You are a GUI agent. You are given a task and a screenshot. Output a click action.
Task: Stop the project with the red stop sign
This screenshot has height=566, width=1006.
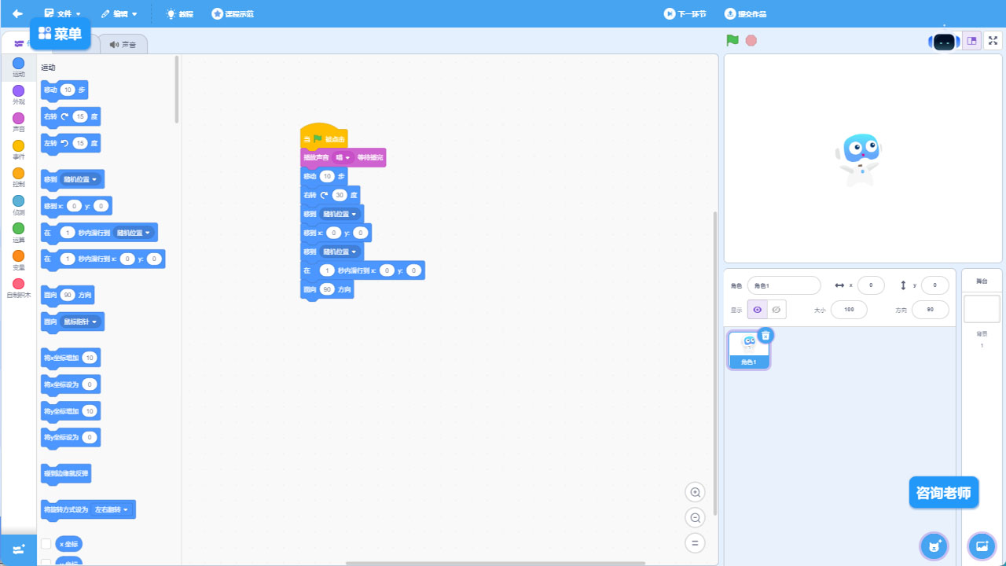(x=751, y=40)
